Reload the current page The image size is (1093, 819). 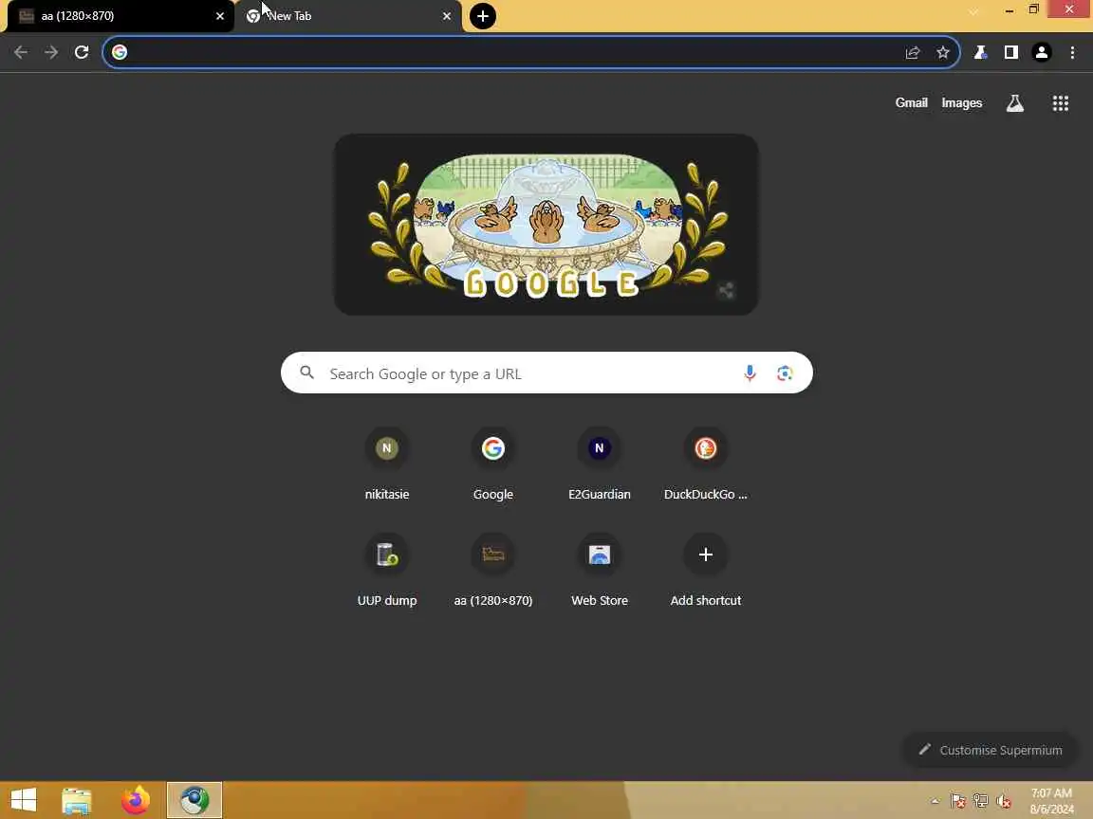click(x=82, y=52)
